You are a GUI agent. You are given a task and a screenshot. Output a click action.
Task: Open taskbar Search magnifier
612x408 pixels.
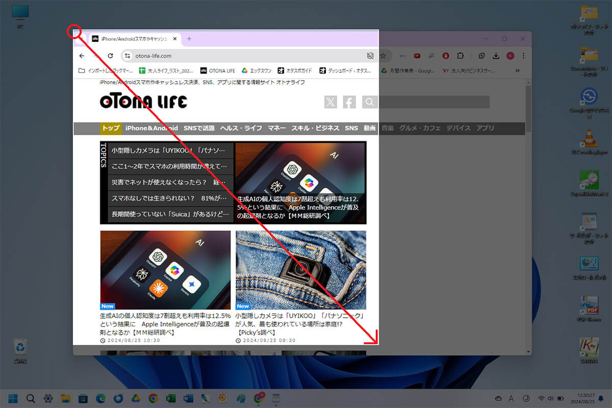(x=31, y=398)
